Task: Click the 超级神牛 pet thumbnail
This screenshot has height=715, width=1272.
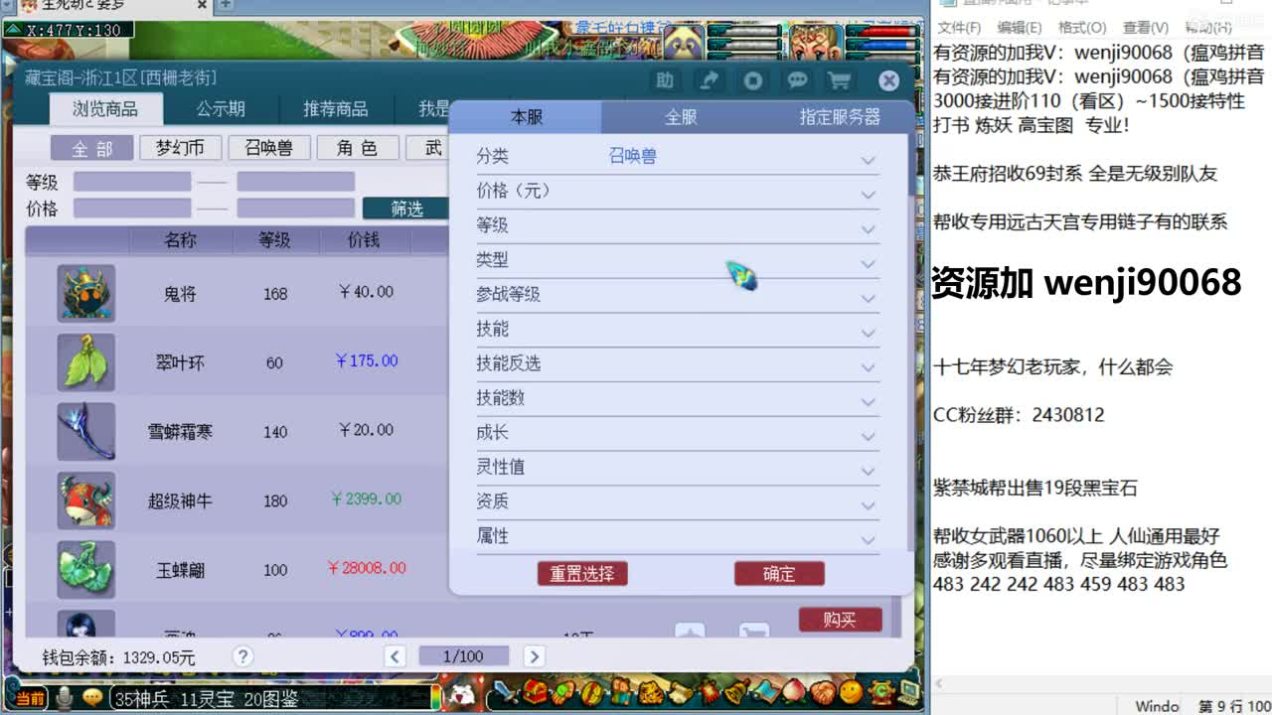Action: coord(86,500)
